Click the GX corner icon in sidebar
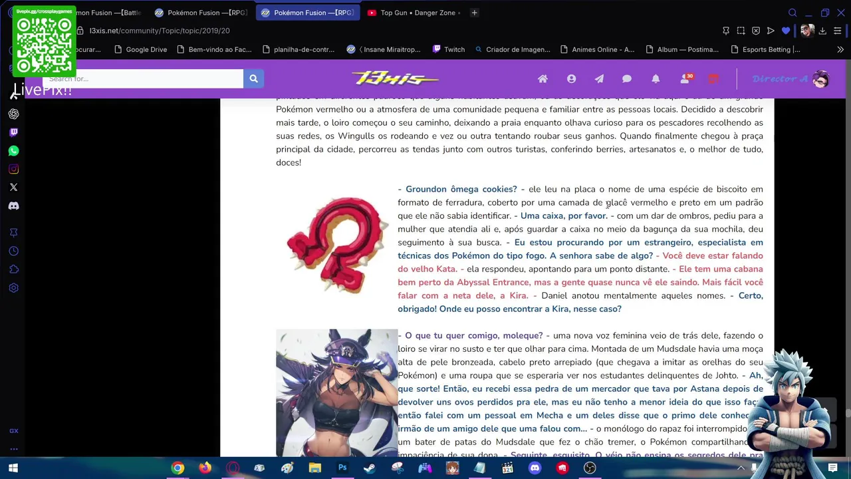This screenshot has width=851, height=479. (x=13, y=431)
